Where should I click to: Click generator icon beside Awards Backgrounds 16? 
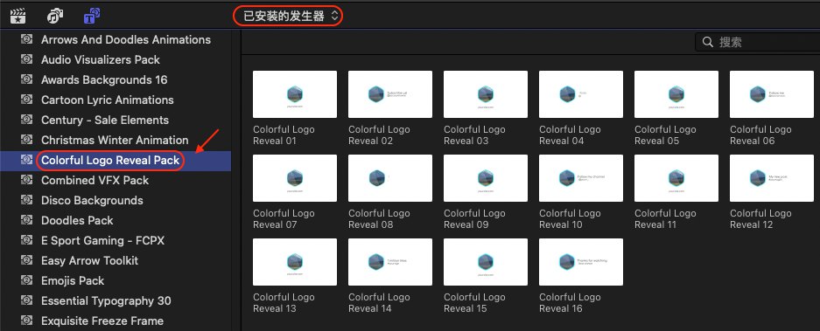(x=26, y=79)
